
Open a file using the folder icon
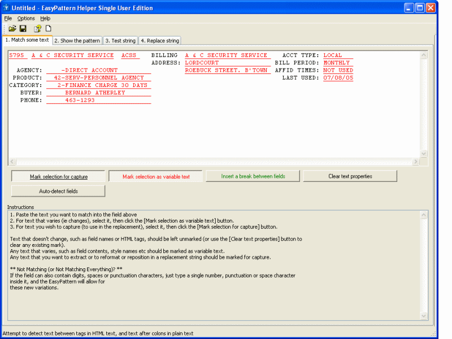pos(12,28)
